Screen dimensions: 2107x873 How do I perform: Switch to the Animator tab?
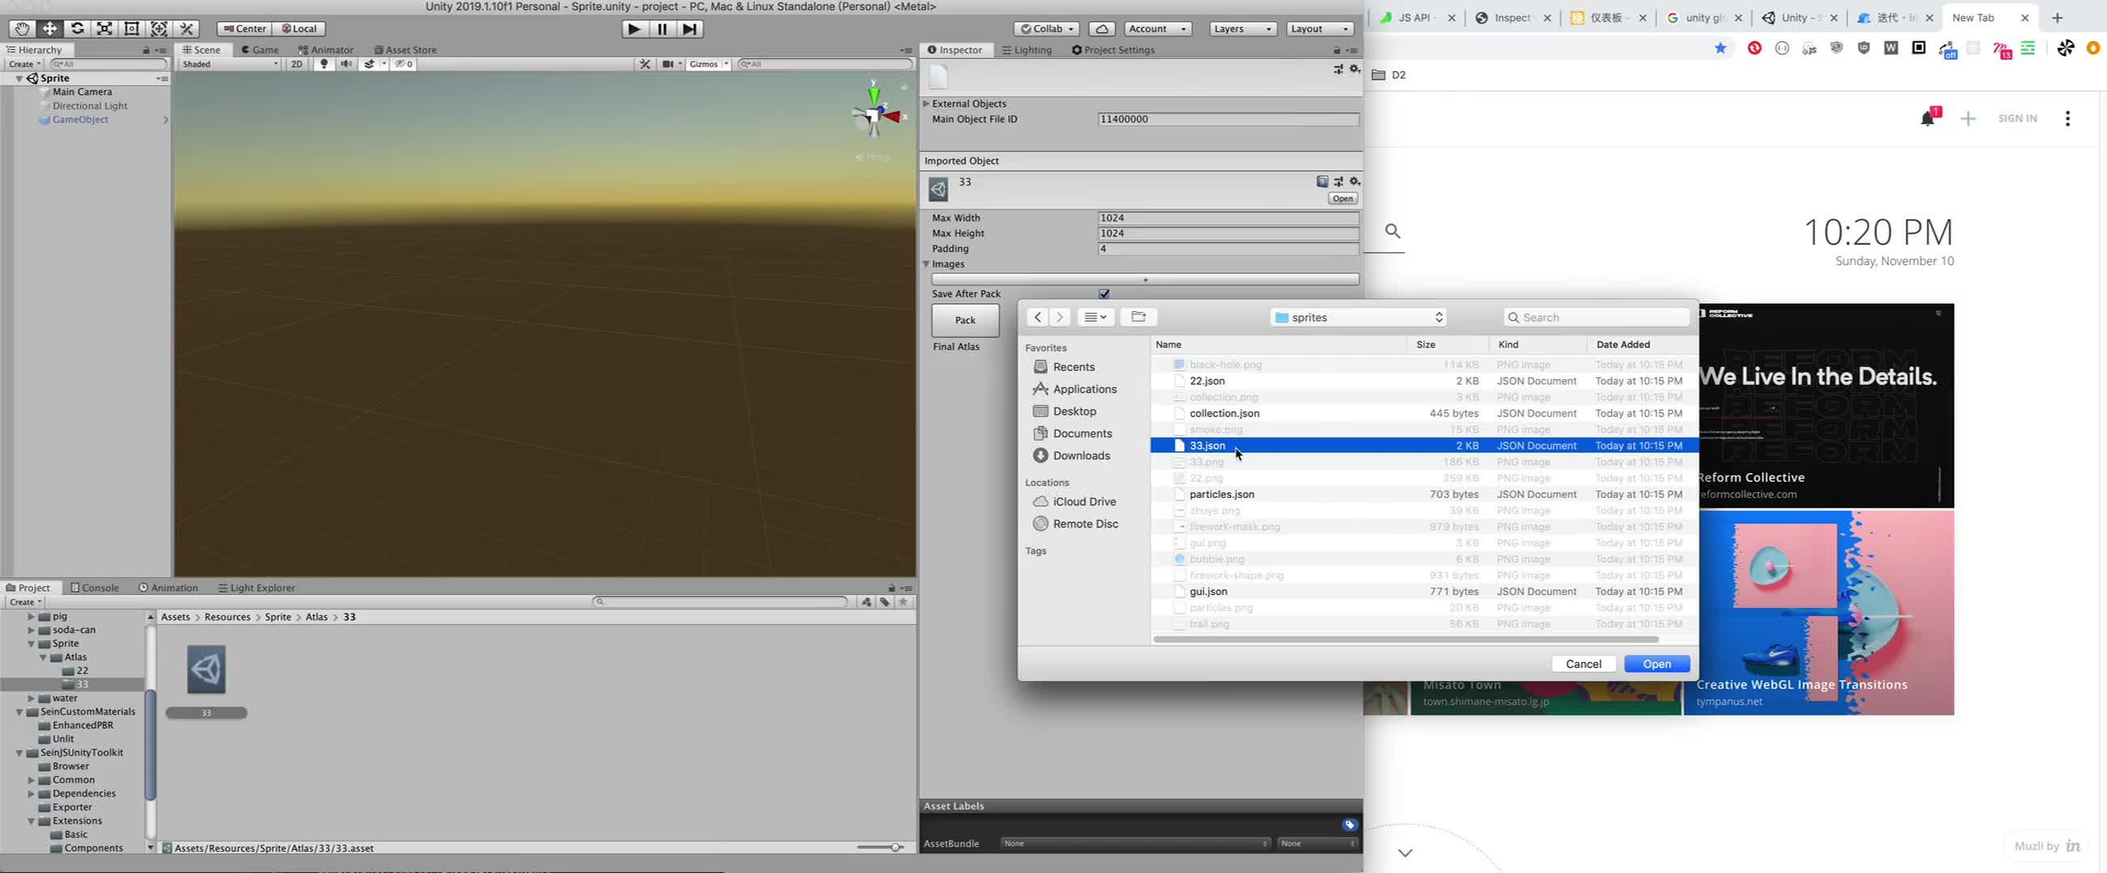click(x=325, y=50)
